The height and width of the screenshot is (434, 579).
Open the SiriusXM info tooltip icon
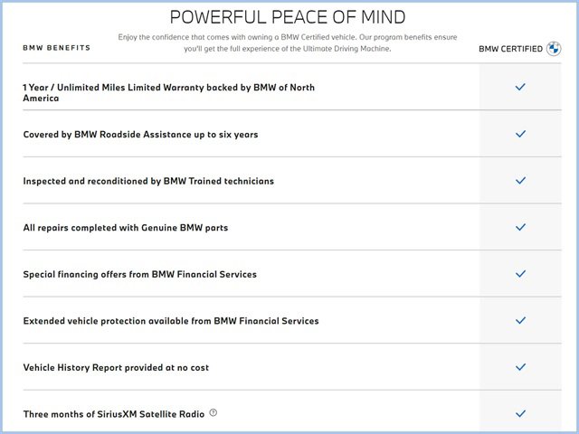[x=214, y=413]
